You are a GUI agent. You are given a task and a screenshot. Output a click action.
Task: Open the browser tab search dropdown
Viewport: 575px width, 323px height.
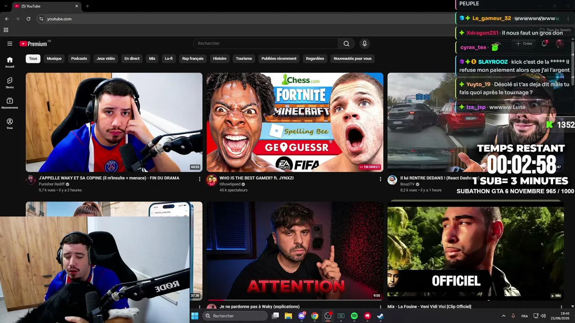coord(6,6)
